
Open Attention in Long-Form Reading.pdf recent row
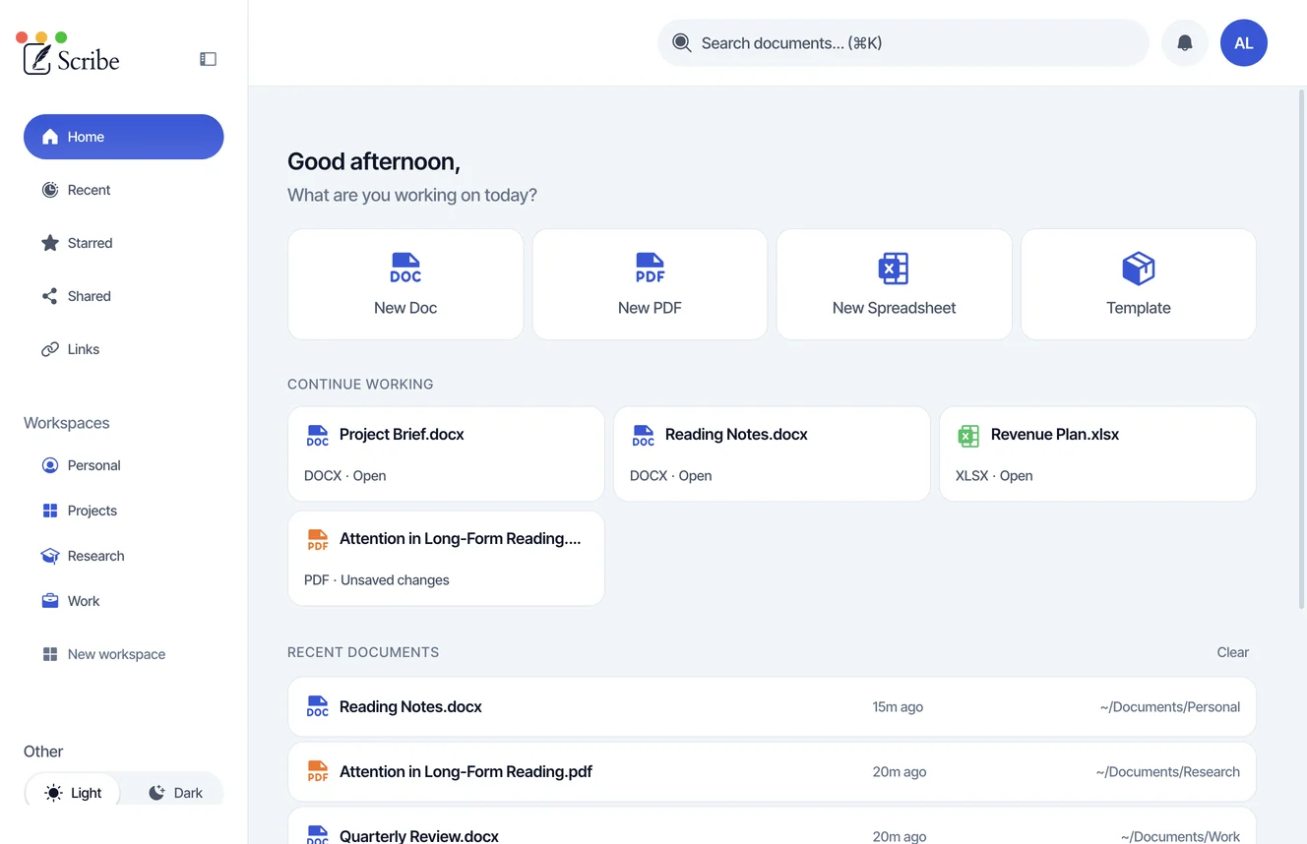pos(772,771)
